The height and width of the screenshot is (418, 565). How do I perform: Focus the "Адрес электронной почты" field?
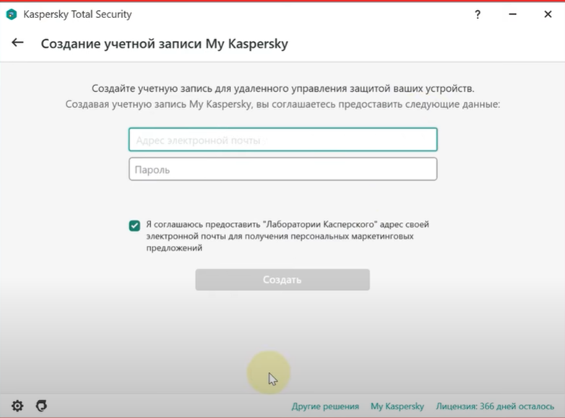(x=282, y=140)
